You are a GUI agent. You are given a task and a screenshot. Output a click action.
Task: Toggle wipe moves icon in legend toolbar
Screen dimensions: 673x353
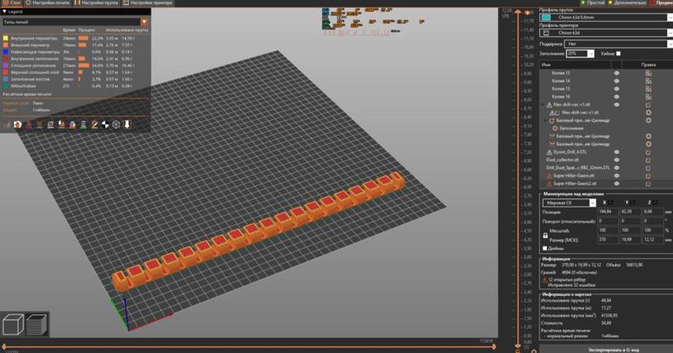pos(18,125)
